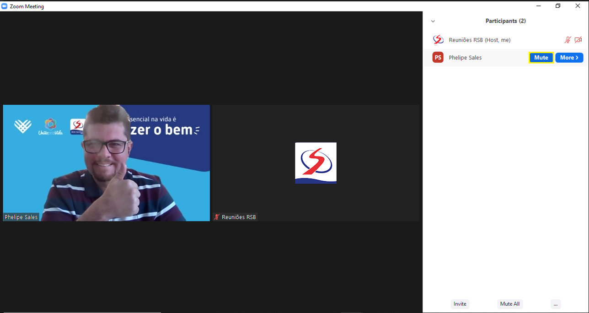Click the Invite button
Viewport: 589px width, 313px height.
460,304
